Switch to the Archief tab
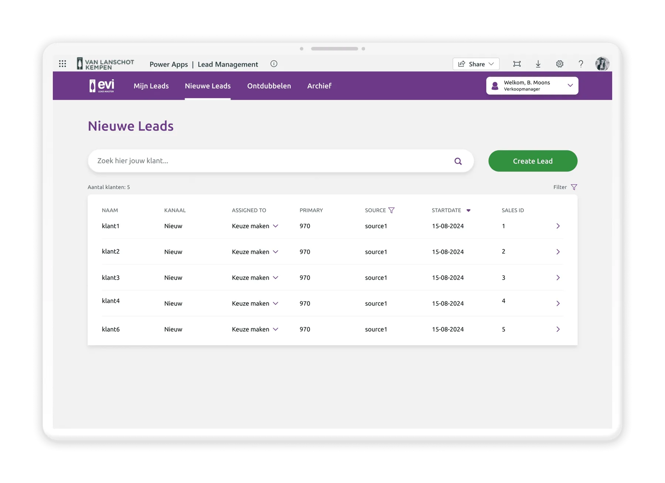 [319, 86]
